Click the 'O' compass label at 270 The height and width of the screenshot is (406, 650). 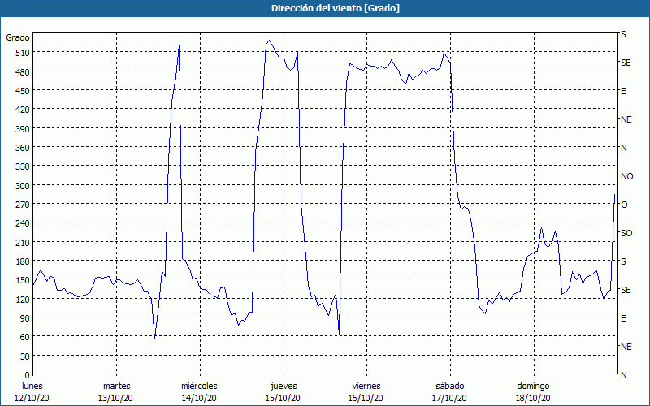coord(624,205)
